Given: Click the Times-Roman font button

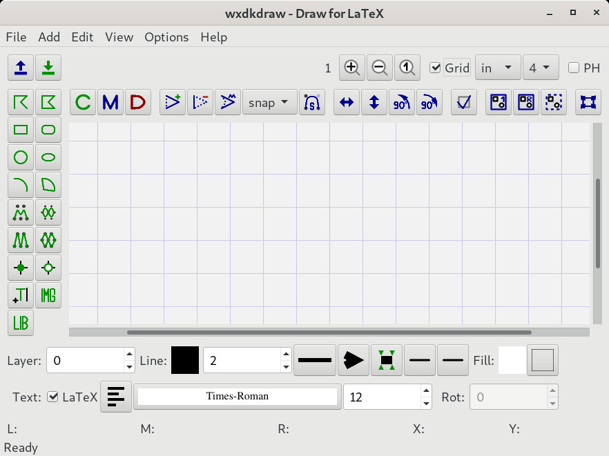Looking at the screenshot, I should coord(238,397).
